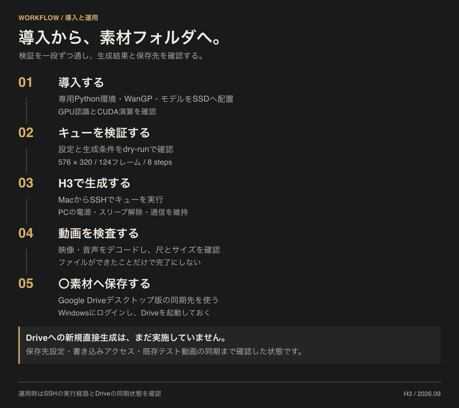Screen dimensions: 459x408
Task: Click the subtitle '検証を一段ずつ通し、生成結果と保存先を確認する。'
Action: tap(111, 56)
